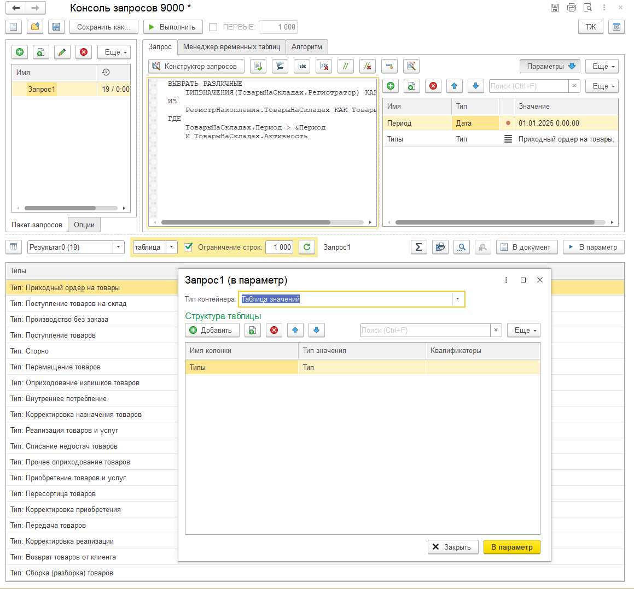This screenshot has height=589, width=634.
Task: Open the Query constructor
Action: coord(195,66)
